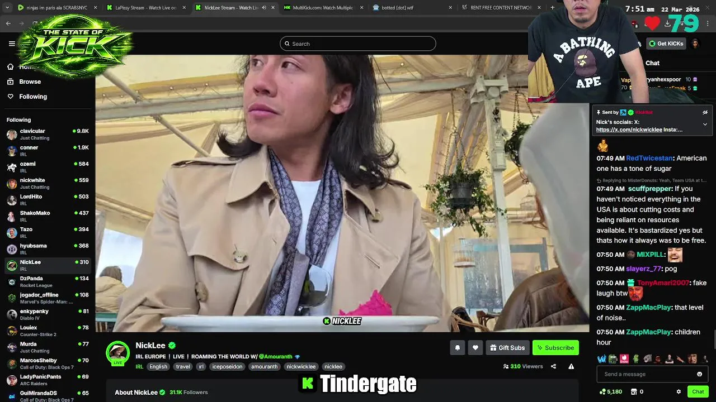716x402 pixels.
Task: Click Get KICKs button
Action: pyautogui.click(x=666, y=44)
